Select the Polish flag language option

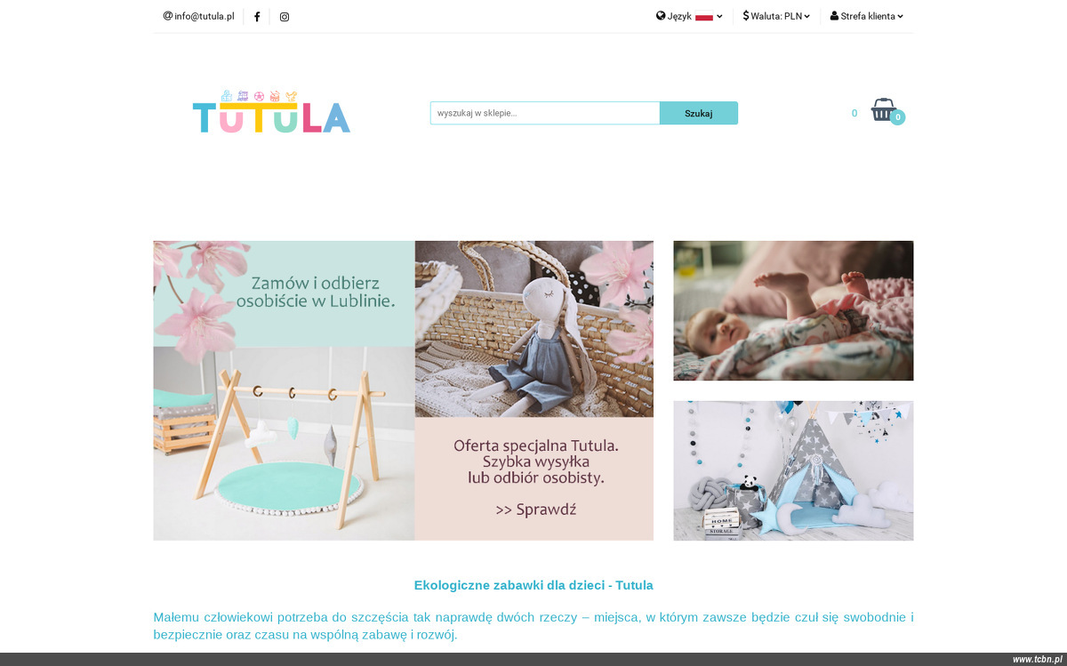pyautogui.click(x=704, y=16)
